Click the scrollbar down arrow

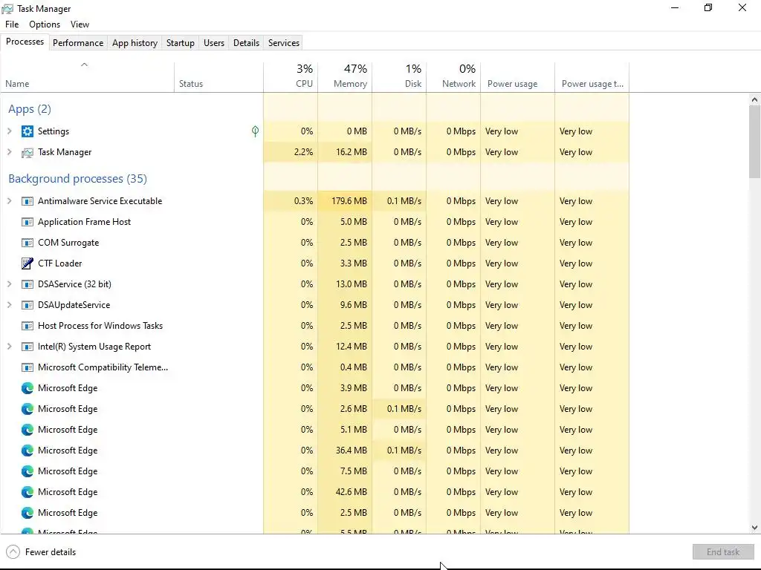754,528
